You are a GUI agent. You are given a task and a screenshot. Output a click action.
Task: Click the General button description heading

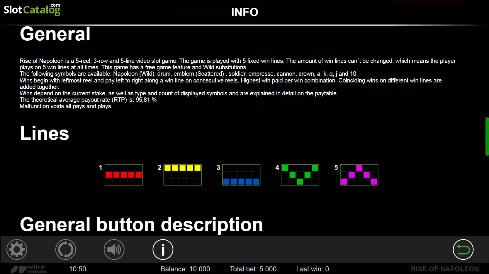tap(141, 225)
